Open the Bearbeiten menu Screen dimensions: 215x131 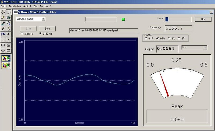pos(15,6)
